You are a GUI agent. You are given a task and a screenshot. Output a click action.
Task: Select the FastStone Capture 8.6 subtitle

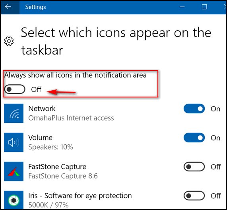click(63, 176)
